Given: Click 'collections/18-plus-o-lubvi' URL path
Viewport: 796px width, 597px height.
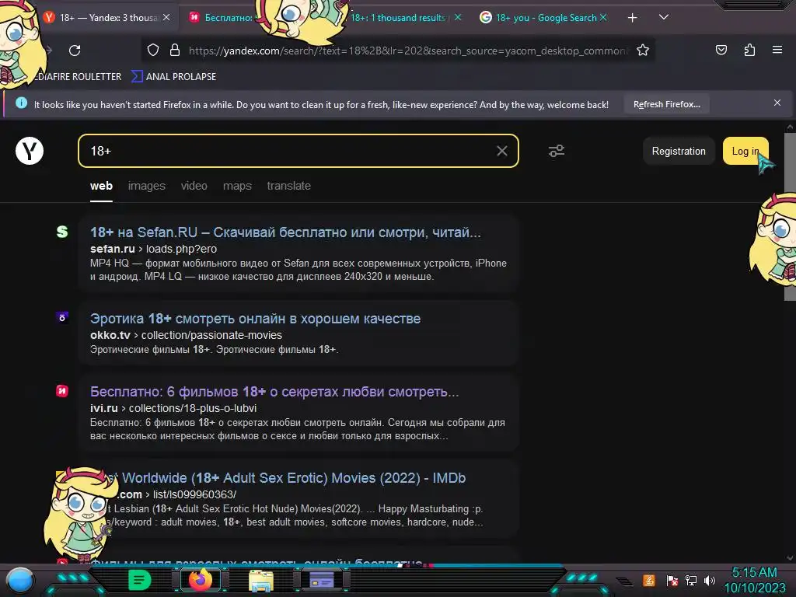Looking at the screenshot, I should coord(193,408).
